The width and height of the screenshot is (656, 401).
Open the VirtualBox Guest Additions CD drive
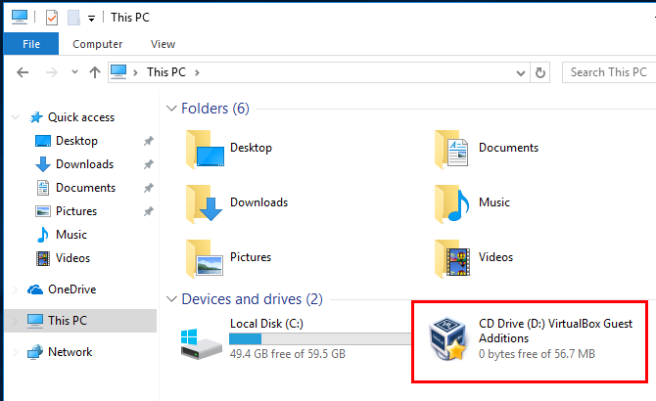tap(456, 339)
